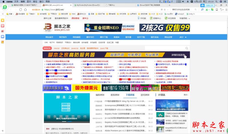Select the 编程更新 content tab
This screenshot has height=134, width=228.
click(x=100, y=95)
